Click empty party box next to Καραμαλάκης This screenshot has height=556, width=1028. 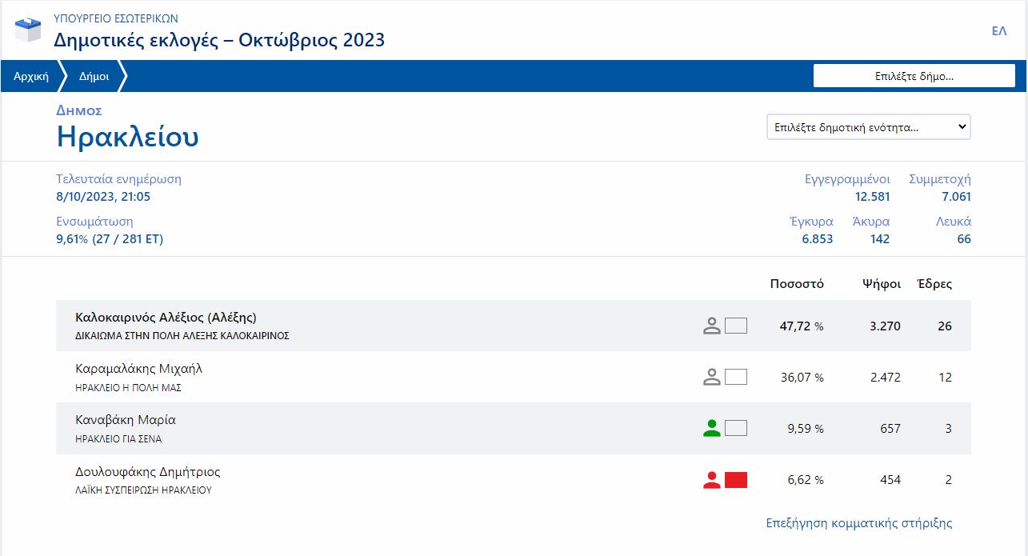[x=735, y=377]
